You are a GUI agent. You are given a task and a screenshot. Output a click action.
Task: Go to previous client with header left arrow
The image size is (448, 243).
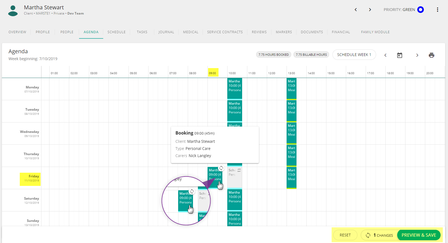point(356,10)
